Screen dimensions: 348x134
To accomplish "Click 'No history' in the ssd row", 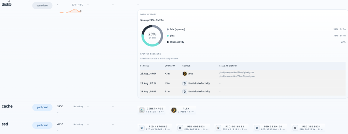I will pos(78,125).
